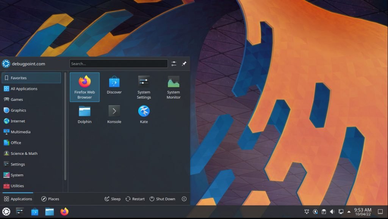
Task: Open the sliders filter icon beside search
Action: click(174, 63)
